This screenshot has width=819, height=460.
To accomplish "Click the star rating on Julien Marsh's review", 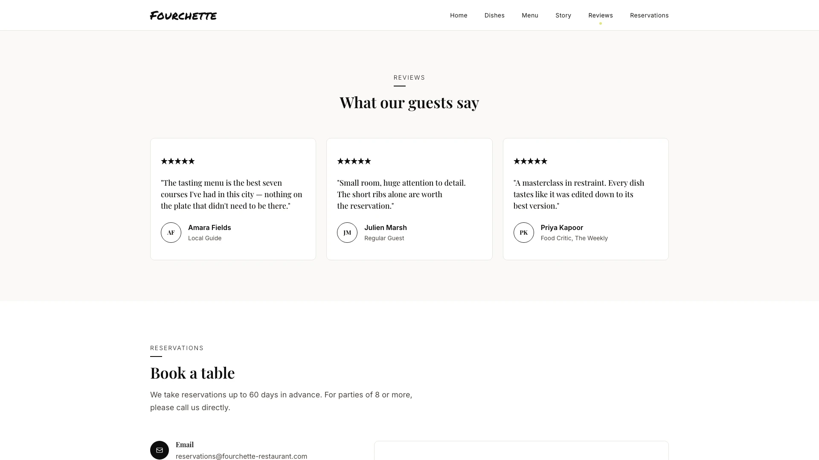I will [354, 161].
